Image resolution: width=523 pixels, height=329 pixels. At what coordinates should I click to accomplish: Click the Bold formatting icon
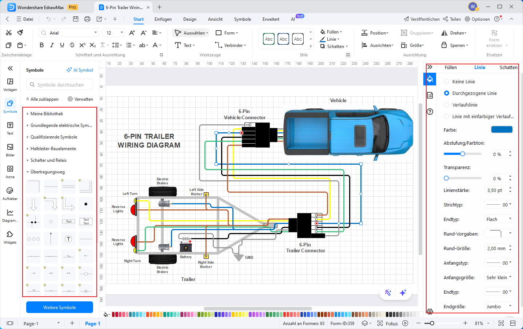[x=41, y=45]
